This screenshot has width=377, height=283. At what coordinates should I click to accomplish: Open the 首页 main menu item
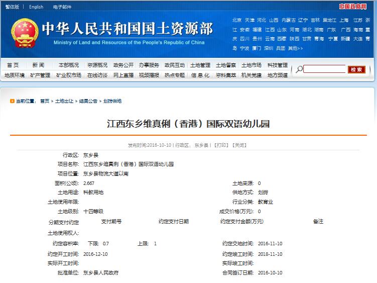pyautogui.click(x=13, y=65)
